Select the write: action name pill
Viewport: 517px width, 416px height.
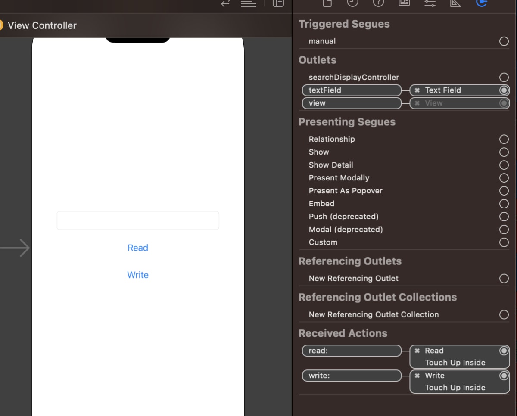pyautogui.click(x=352, y=376)
